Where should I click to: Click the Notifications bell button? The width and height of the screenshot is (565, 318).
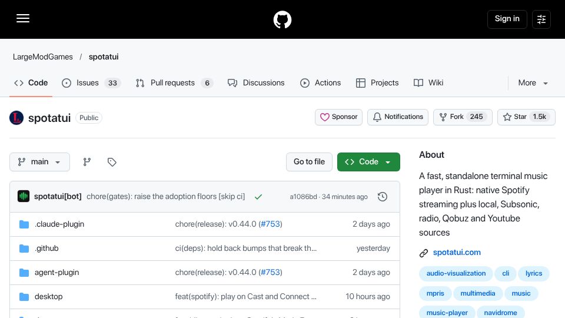coord(398,117)
